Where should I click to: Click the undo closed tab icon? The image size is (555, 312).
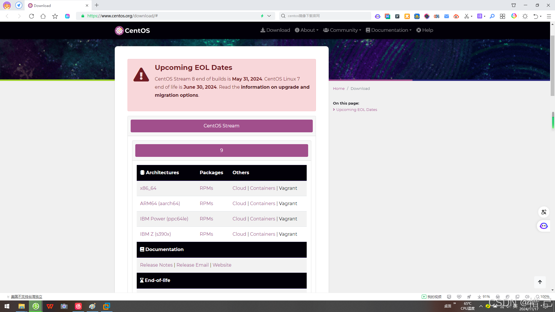point(536,16)
